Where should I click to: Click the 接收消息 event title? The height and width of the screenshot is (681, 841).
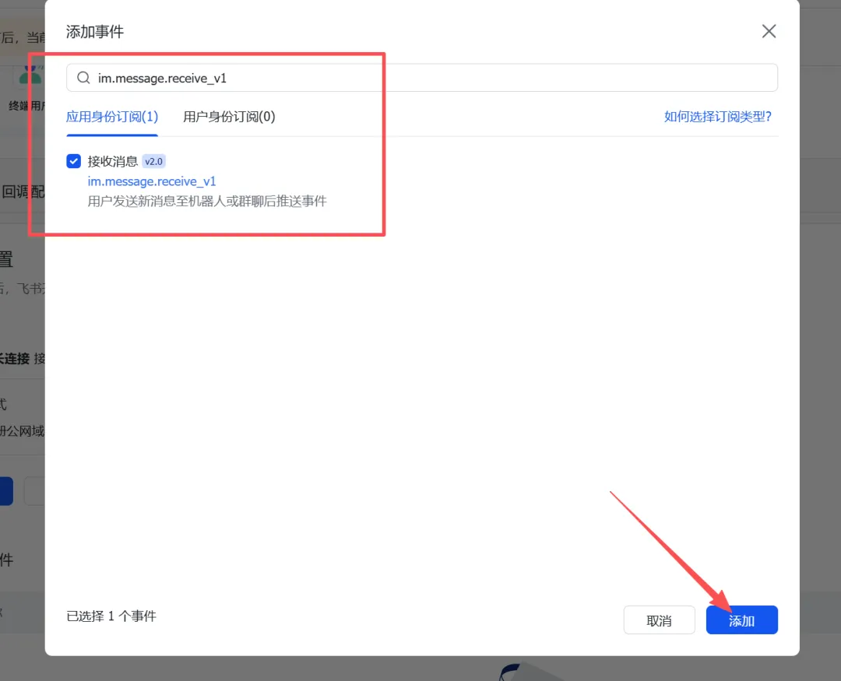pos(113,161)
